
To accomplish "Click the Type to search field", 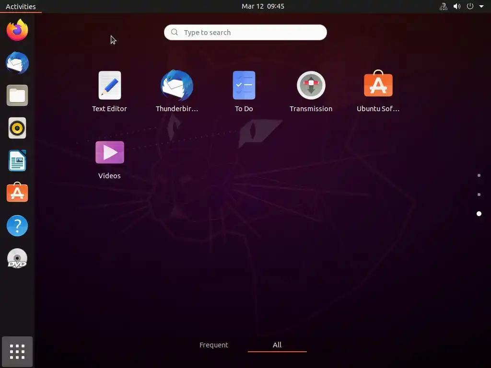I will point(245,32).
